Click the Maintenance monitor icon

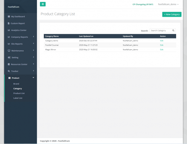pyautogui.click(x=9, y=51)
